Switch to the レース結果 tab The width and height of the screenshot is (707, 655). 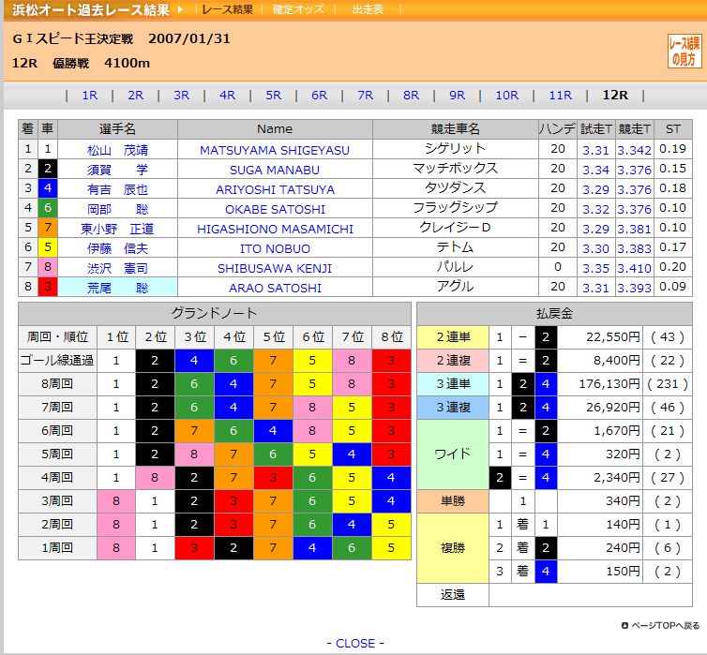(227, 9)
